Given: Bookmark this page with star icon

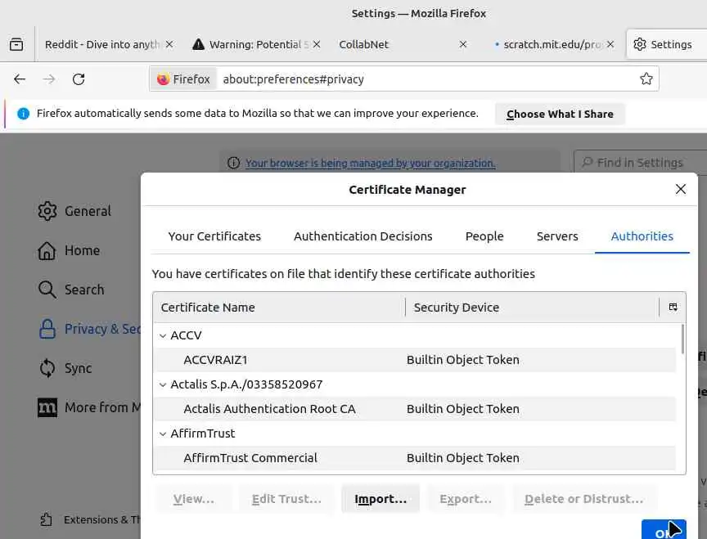Looking at the screenshot, I should coord(646,79).
